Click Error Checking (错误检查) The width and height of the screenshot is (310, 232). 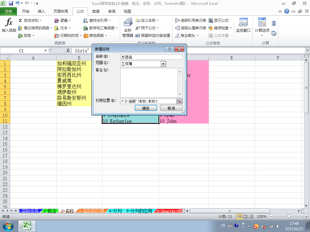click(x=220, y=28)
